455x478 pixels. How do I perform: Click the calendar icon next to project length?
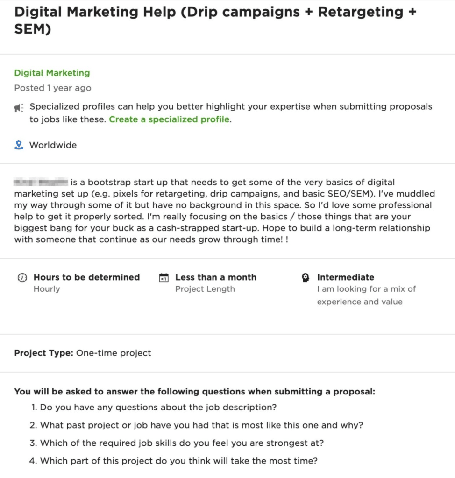click(x=163, y=277)
